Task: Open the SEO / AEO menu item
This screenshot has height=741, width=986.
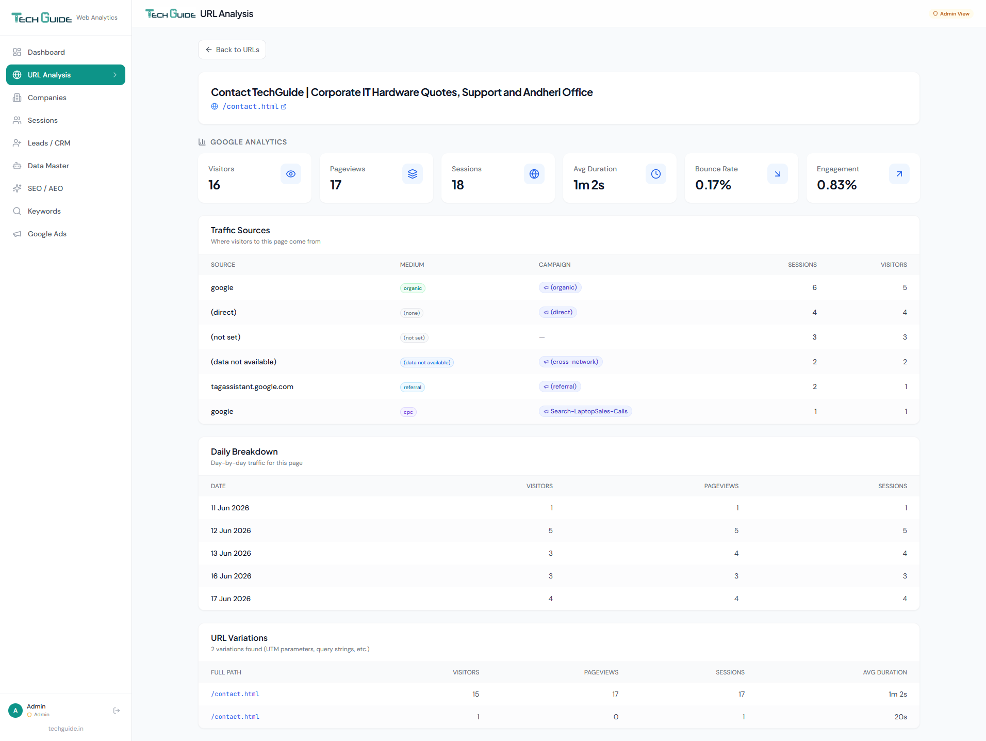Action: (x=65, y=188)
